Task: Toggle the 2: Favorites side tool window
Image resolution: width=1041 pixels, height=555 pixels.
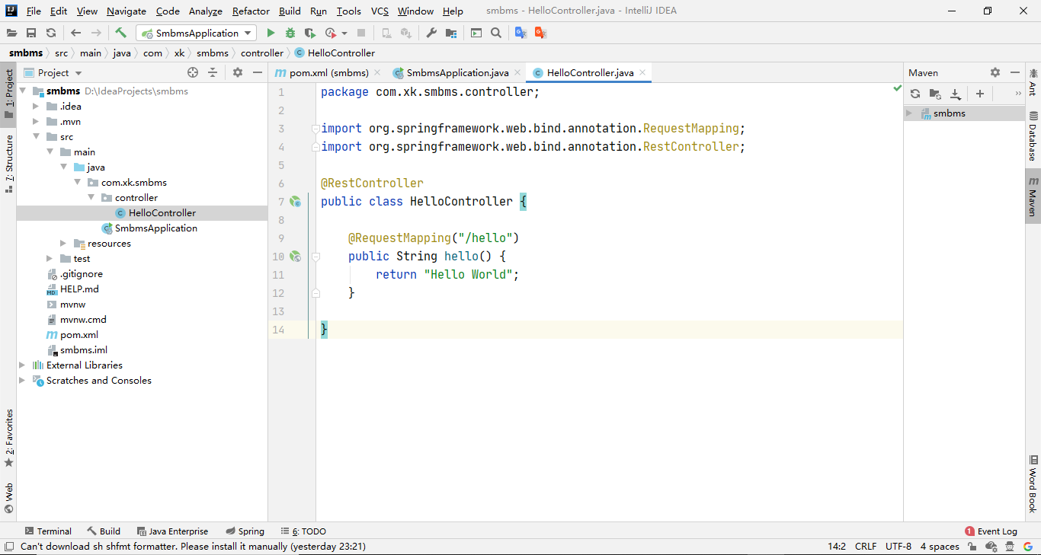Action: (8, 438)
